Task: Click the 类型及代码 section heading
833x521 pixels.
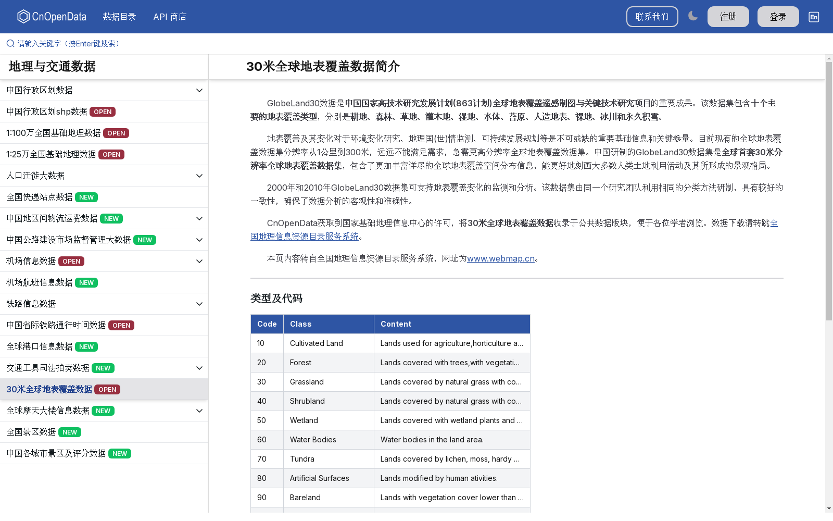Action: point(276,299)
